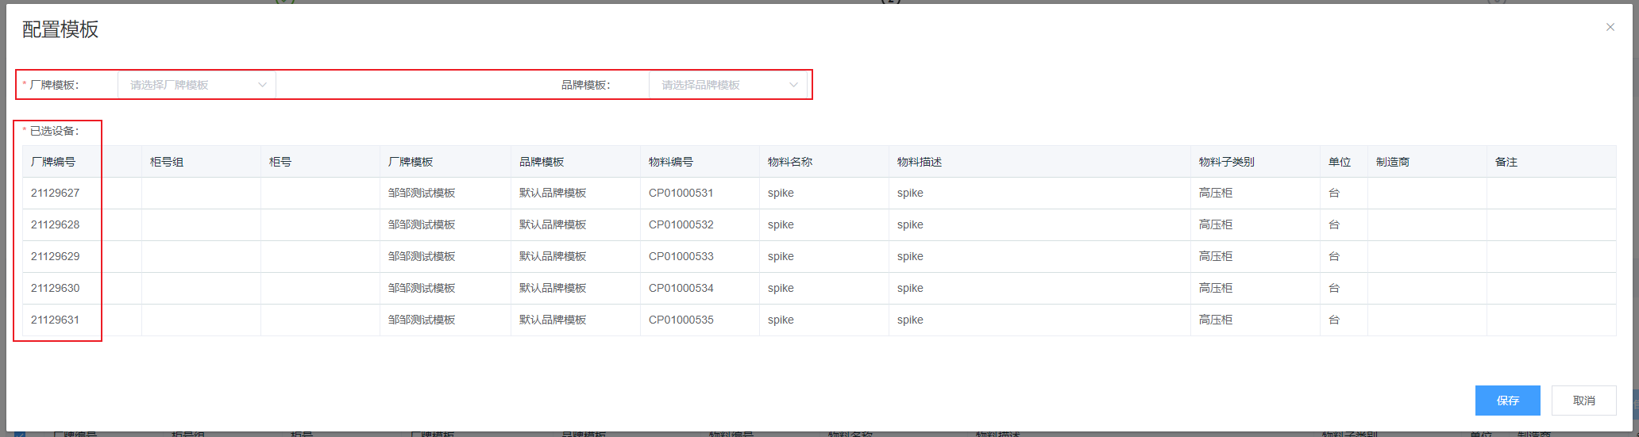Click 厂牌编号 cell 21129631
The image size is (1639, 437).
[x=56, y=320]
